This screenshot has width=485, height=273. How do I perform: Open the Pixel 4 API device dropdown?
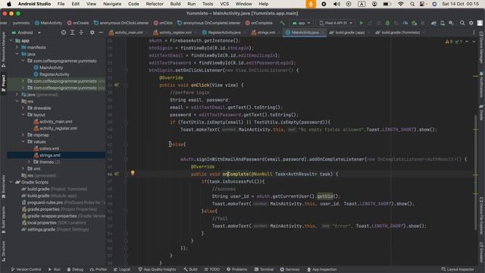(x=336, y=23)
